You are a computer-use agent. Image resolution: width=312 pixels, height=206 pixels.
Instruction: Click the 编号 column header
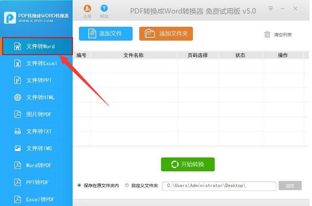pos(82,55)
